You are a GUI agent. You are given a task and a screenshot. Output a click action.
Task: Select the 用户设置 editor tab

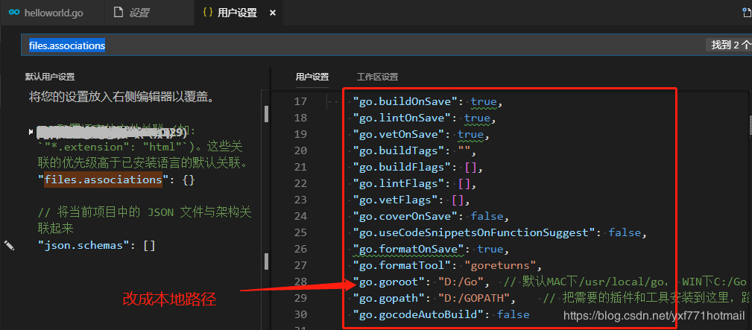point(238,13)
